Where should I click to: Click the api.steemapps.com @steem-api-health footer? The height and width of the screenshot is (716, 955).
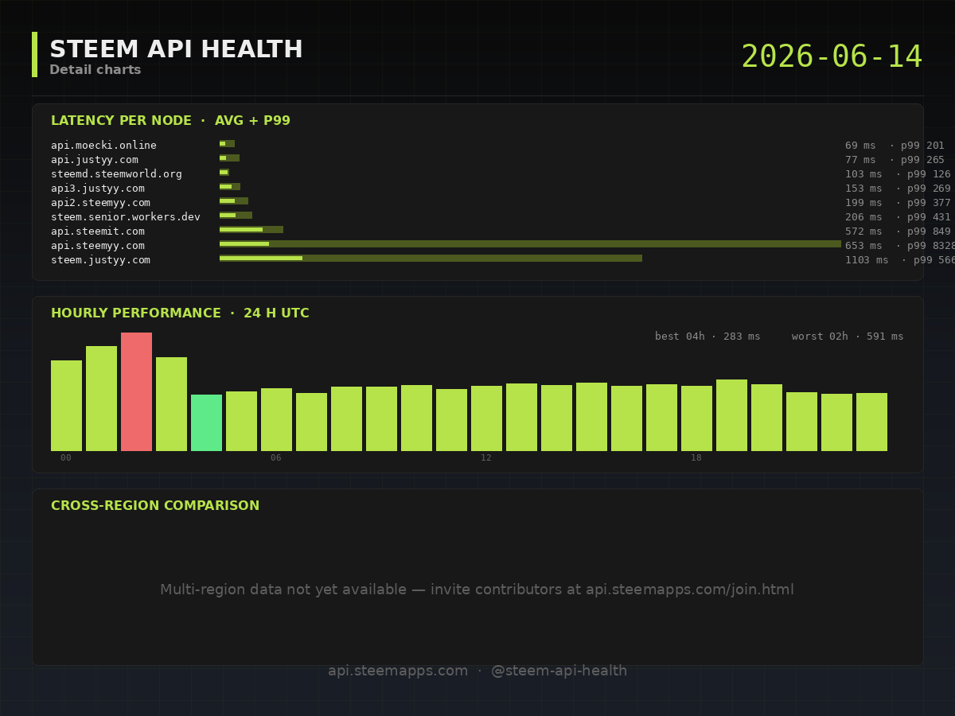[477, 671]
